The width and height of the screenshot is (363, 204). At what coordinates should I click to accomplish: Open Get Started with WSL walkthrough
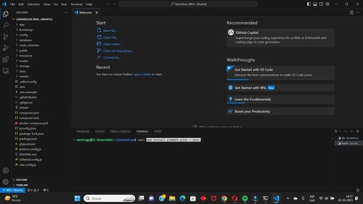pyautogui.click(x=281, y=88)
